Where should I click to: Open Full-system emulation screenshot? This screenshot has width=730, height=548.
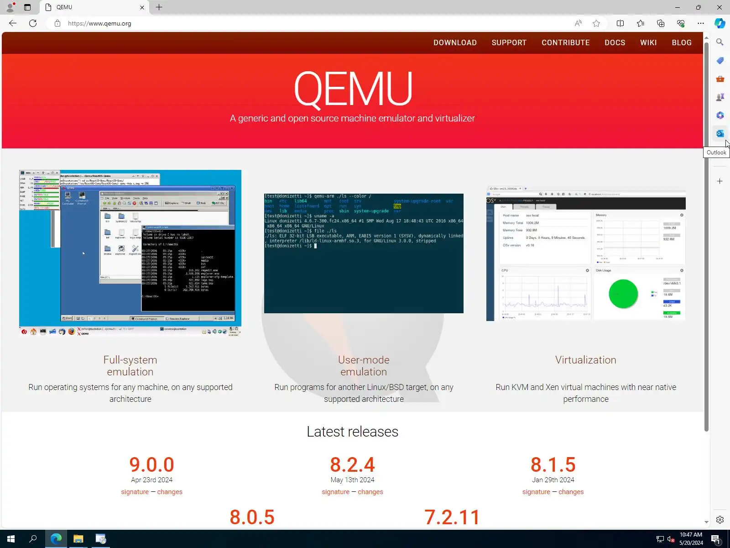[x=130, y=253]
